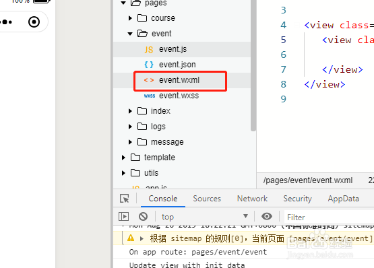Expand the logs folder arrow
The height and width of the screenshot is (268, 374).
(130, 127)
